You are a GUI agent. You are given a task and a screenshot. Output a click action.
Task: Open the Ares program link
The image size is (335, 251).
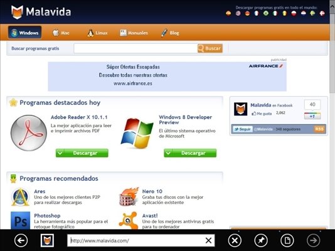coord(40,191)
